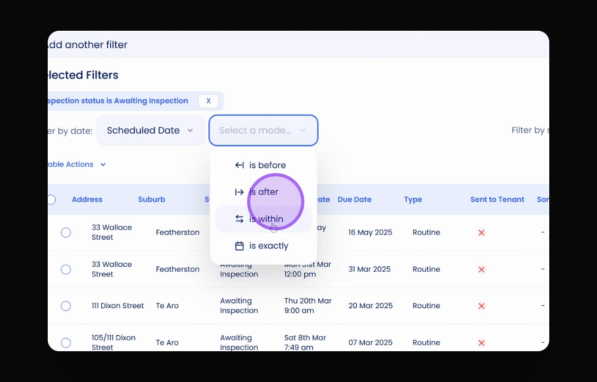Screen dimensions: 597x382
Task: Click the red X for the 16 May 2025 row
Action: (481, 232)
